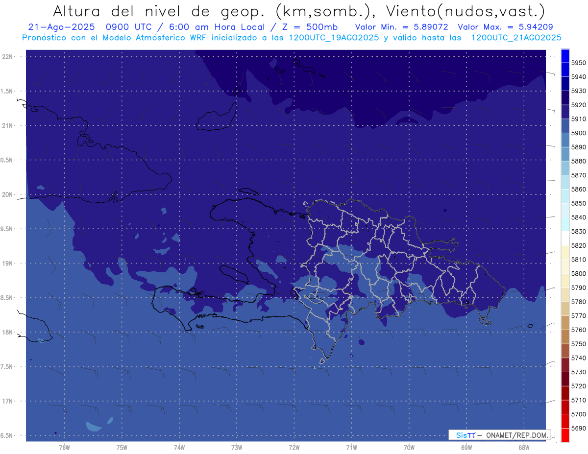This screenshot has height=454, width=588.
Task: Click the '5840' legend value
Action: pos(579,217)
